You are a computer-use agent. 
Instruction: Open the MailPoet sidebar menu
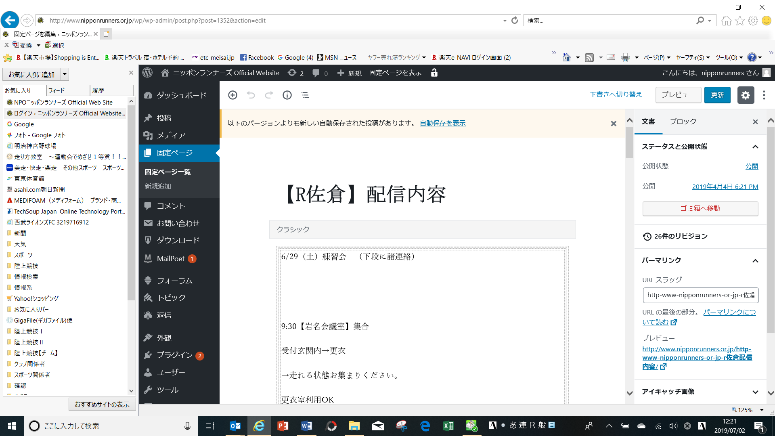pyautogui.click(x=170, y=258)
